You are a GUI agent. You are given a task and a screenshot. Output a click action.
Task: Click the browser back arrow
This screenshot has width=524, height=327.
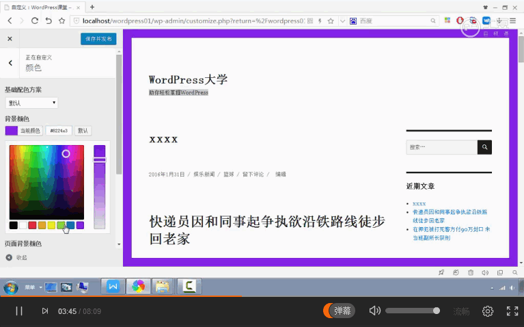coord(10,21)
